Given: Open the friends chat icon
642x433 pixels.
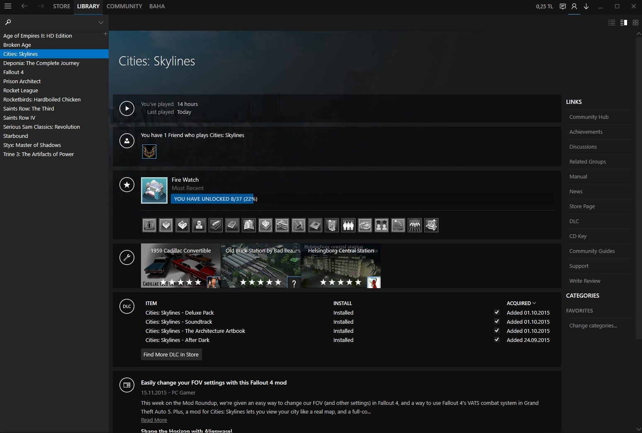Looking at the screenshot, I should click(562, 6).
